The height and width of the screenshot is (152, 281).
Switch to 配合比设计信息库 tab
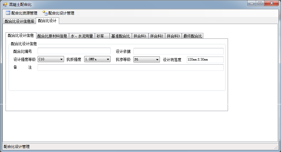[19, 21]
